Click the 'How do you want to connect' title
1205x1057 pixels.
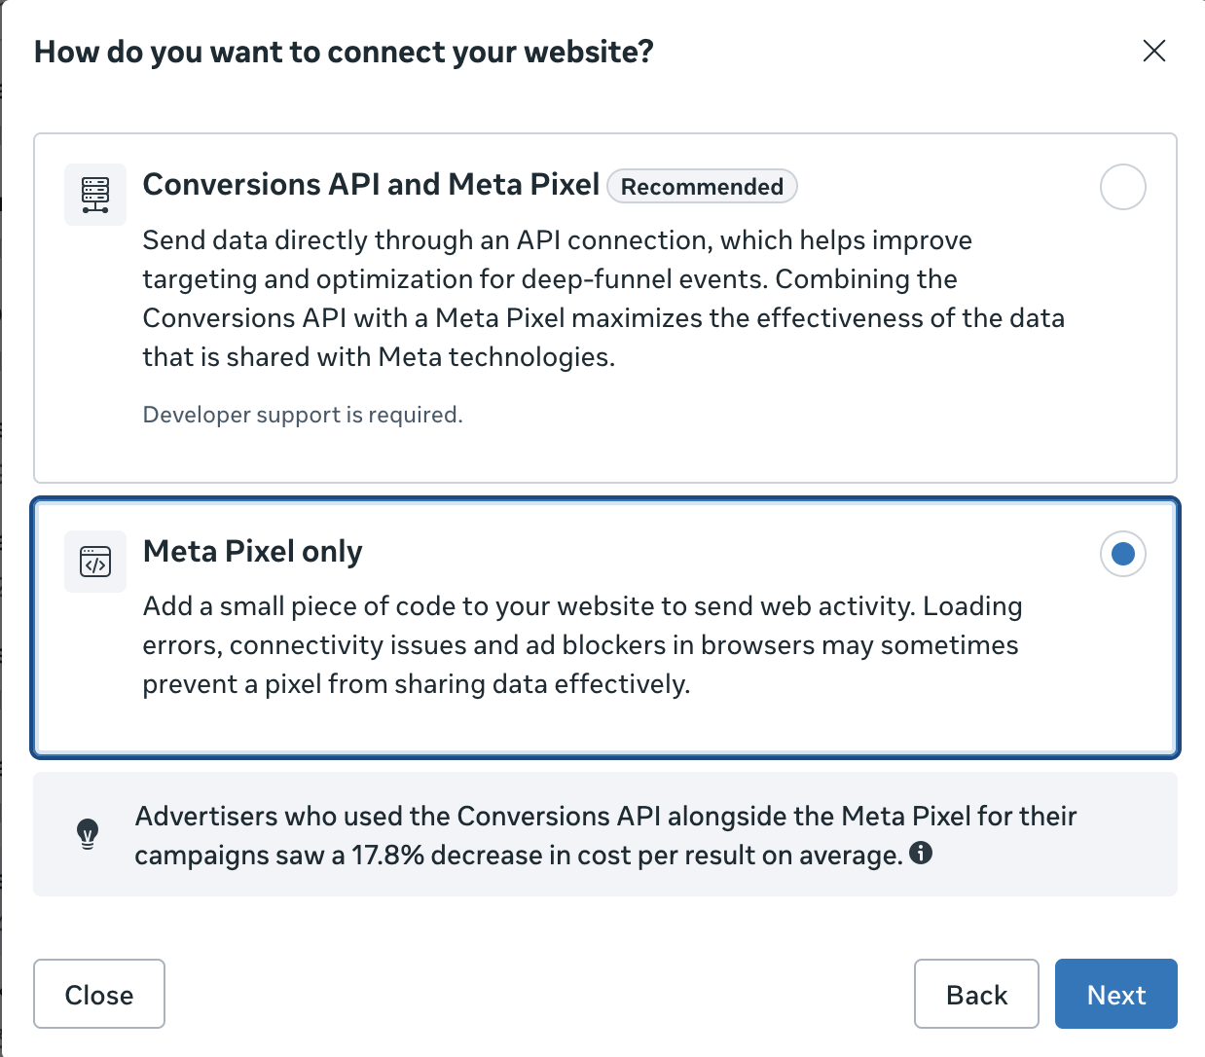coord(344,52)
